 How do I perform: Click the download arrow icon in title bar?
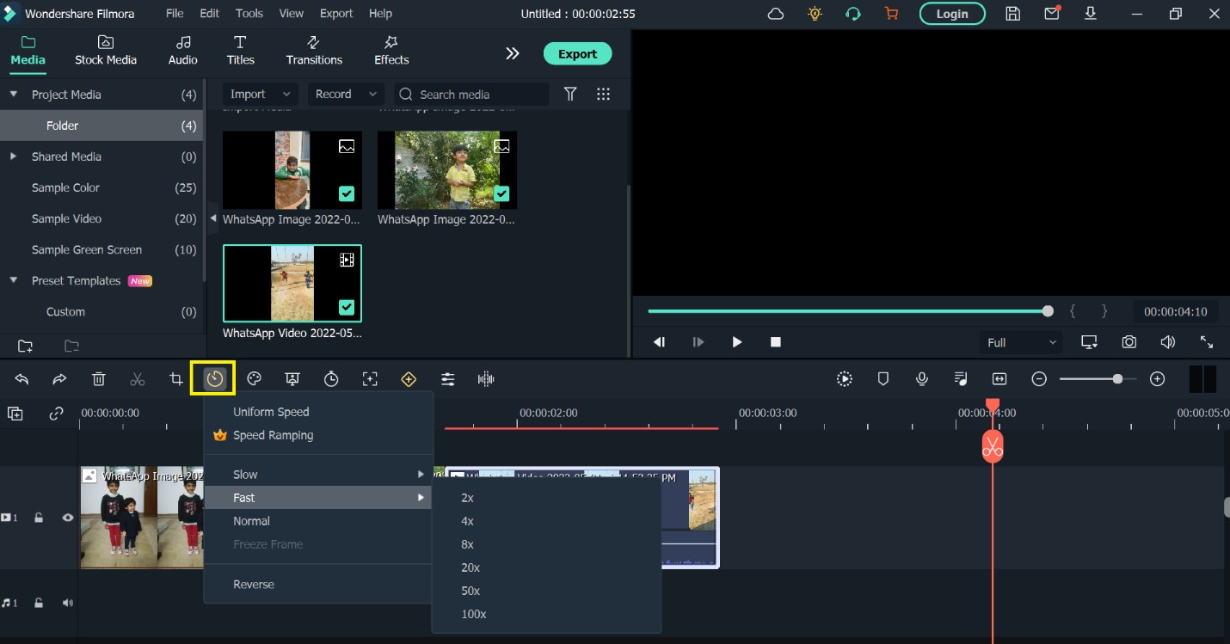tap(1091, 14)
